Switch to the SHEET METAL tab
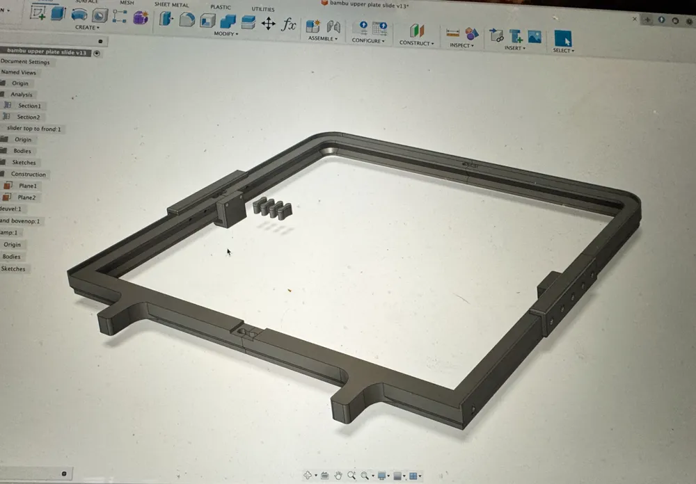The image size is (696, 484). point(171,5)
